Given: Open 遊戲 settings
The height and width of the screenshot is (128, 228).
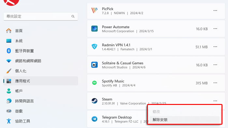Looking at the screenshot, I should click(x=41, y=111).
